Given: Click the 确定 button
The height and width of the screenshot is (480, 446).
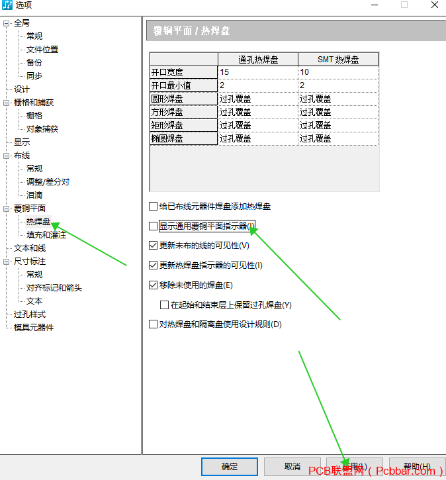Looking at the screenshot, I should (x=230, y=467).
